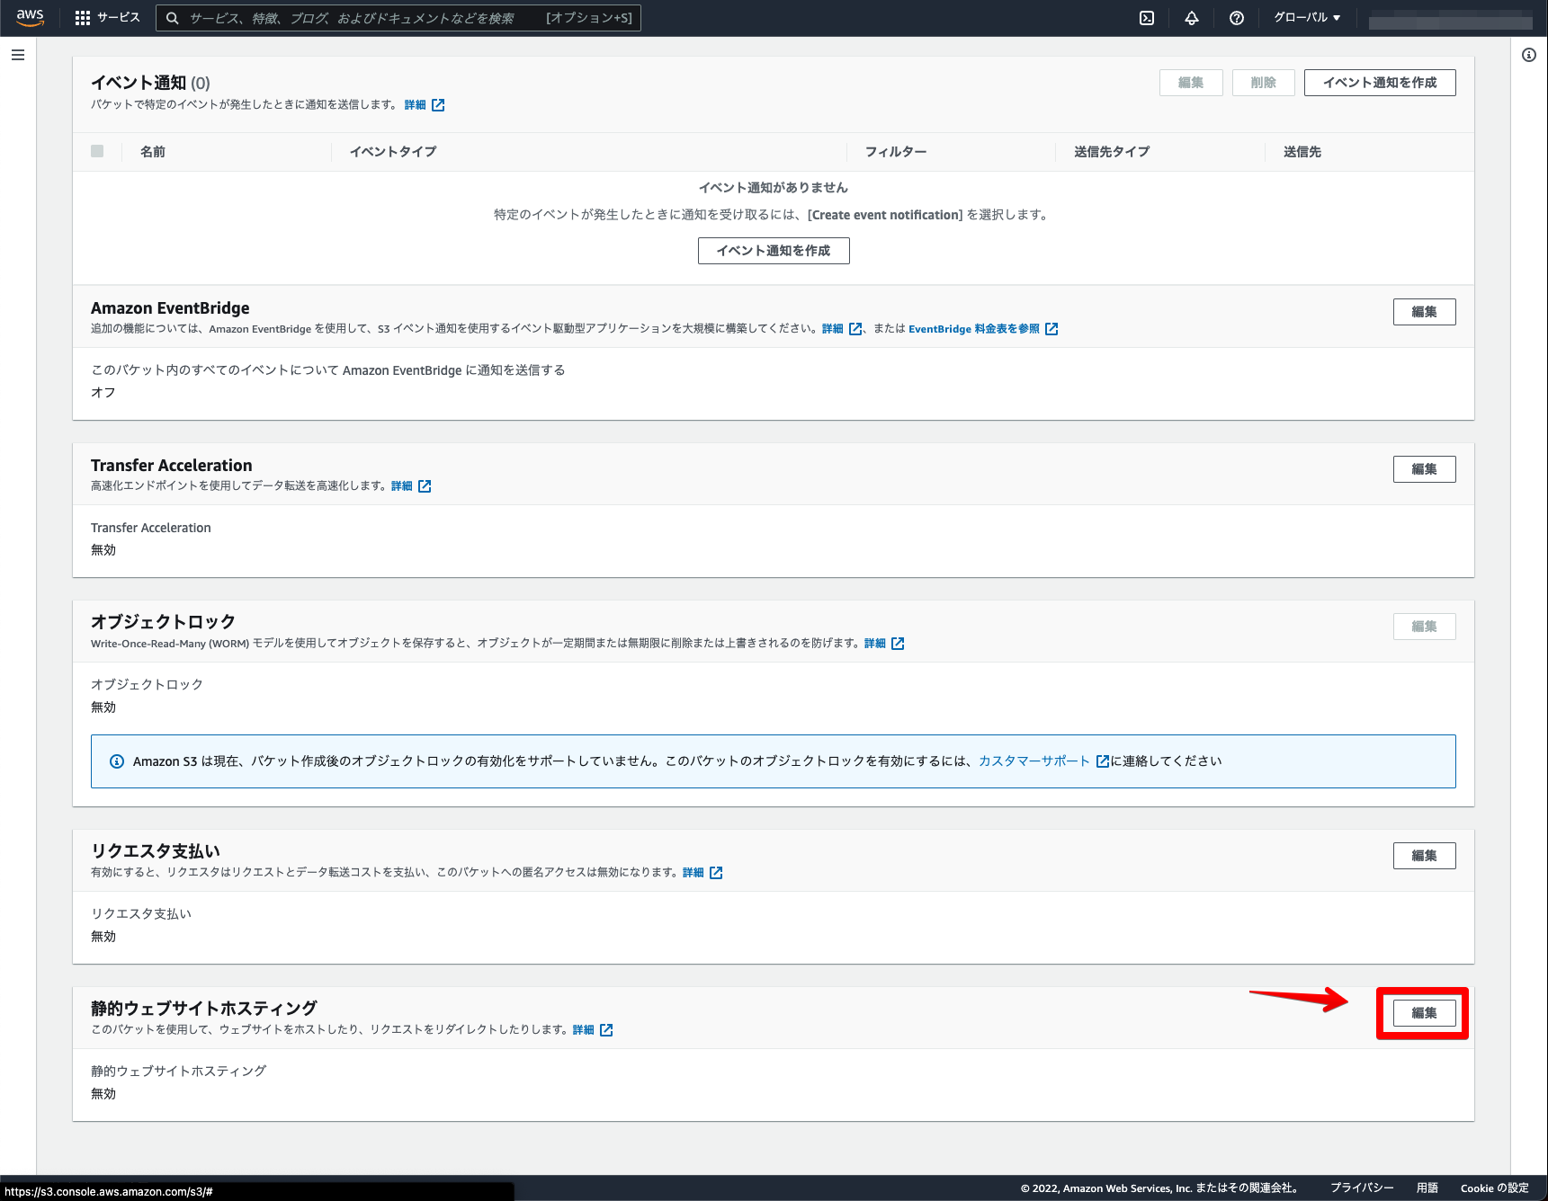The image size is (1548, 1201).
Task: Click the 送信先 column header
Action: tap(1302, 152)
